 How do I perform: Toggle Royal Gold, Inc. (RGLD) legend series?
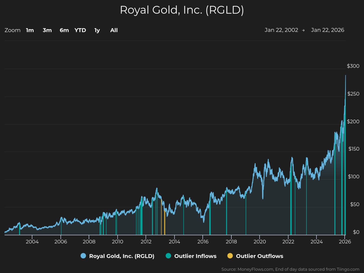[x=117, y=256]
